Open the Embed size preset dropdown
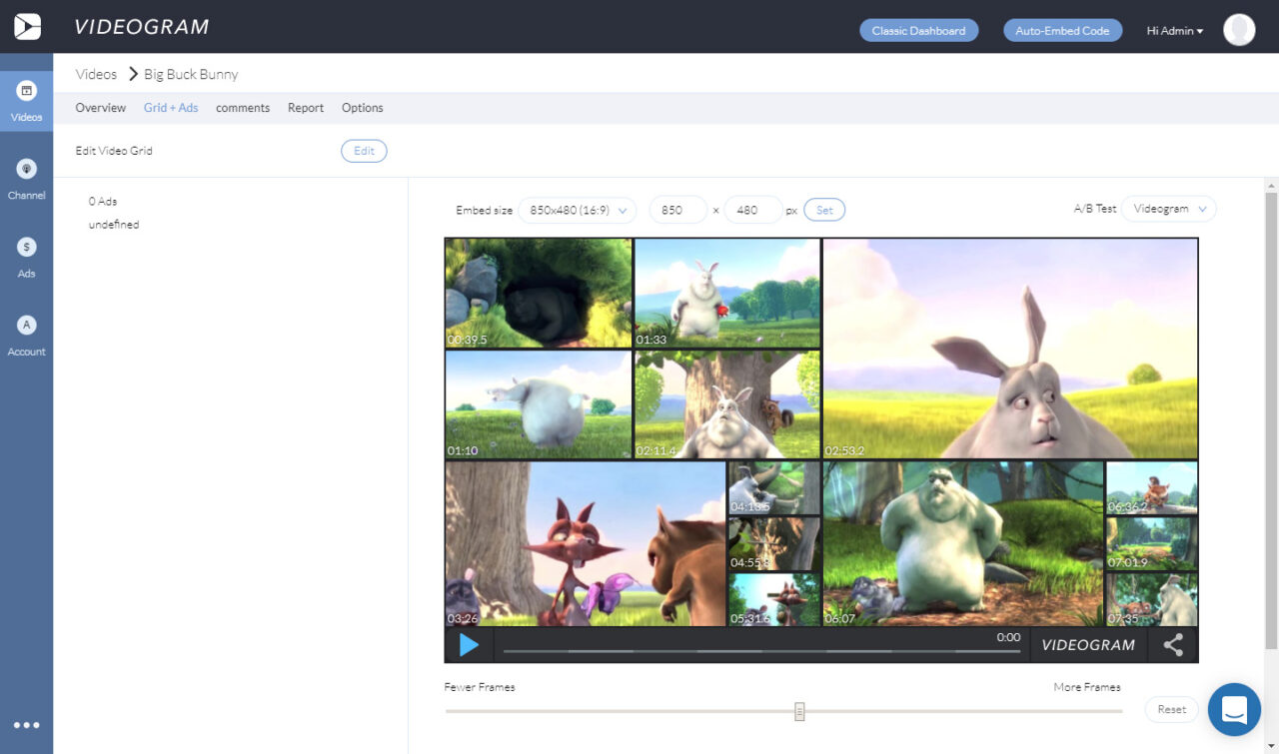Image resolution: width=1279 pixels, height=754 pixels. tap(578, 210)
